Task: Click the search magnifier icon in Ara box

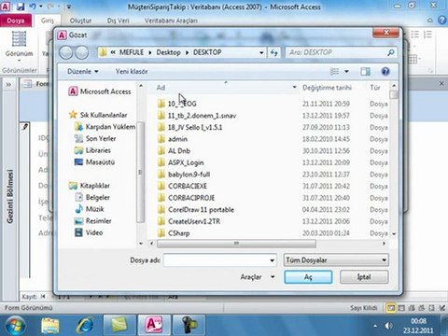Action: pos(391,52)
